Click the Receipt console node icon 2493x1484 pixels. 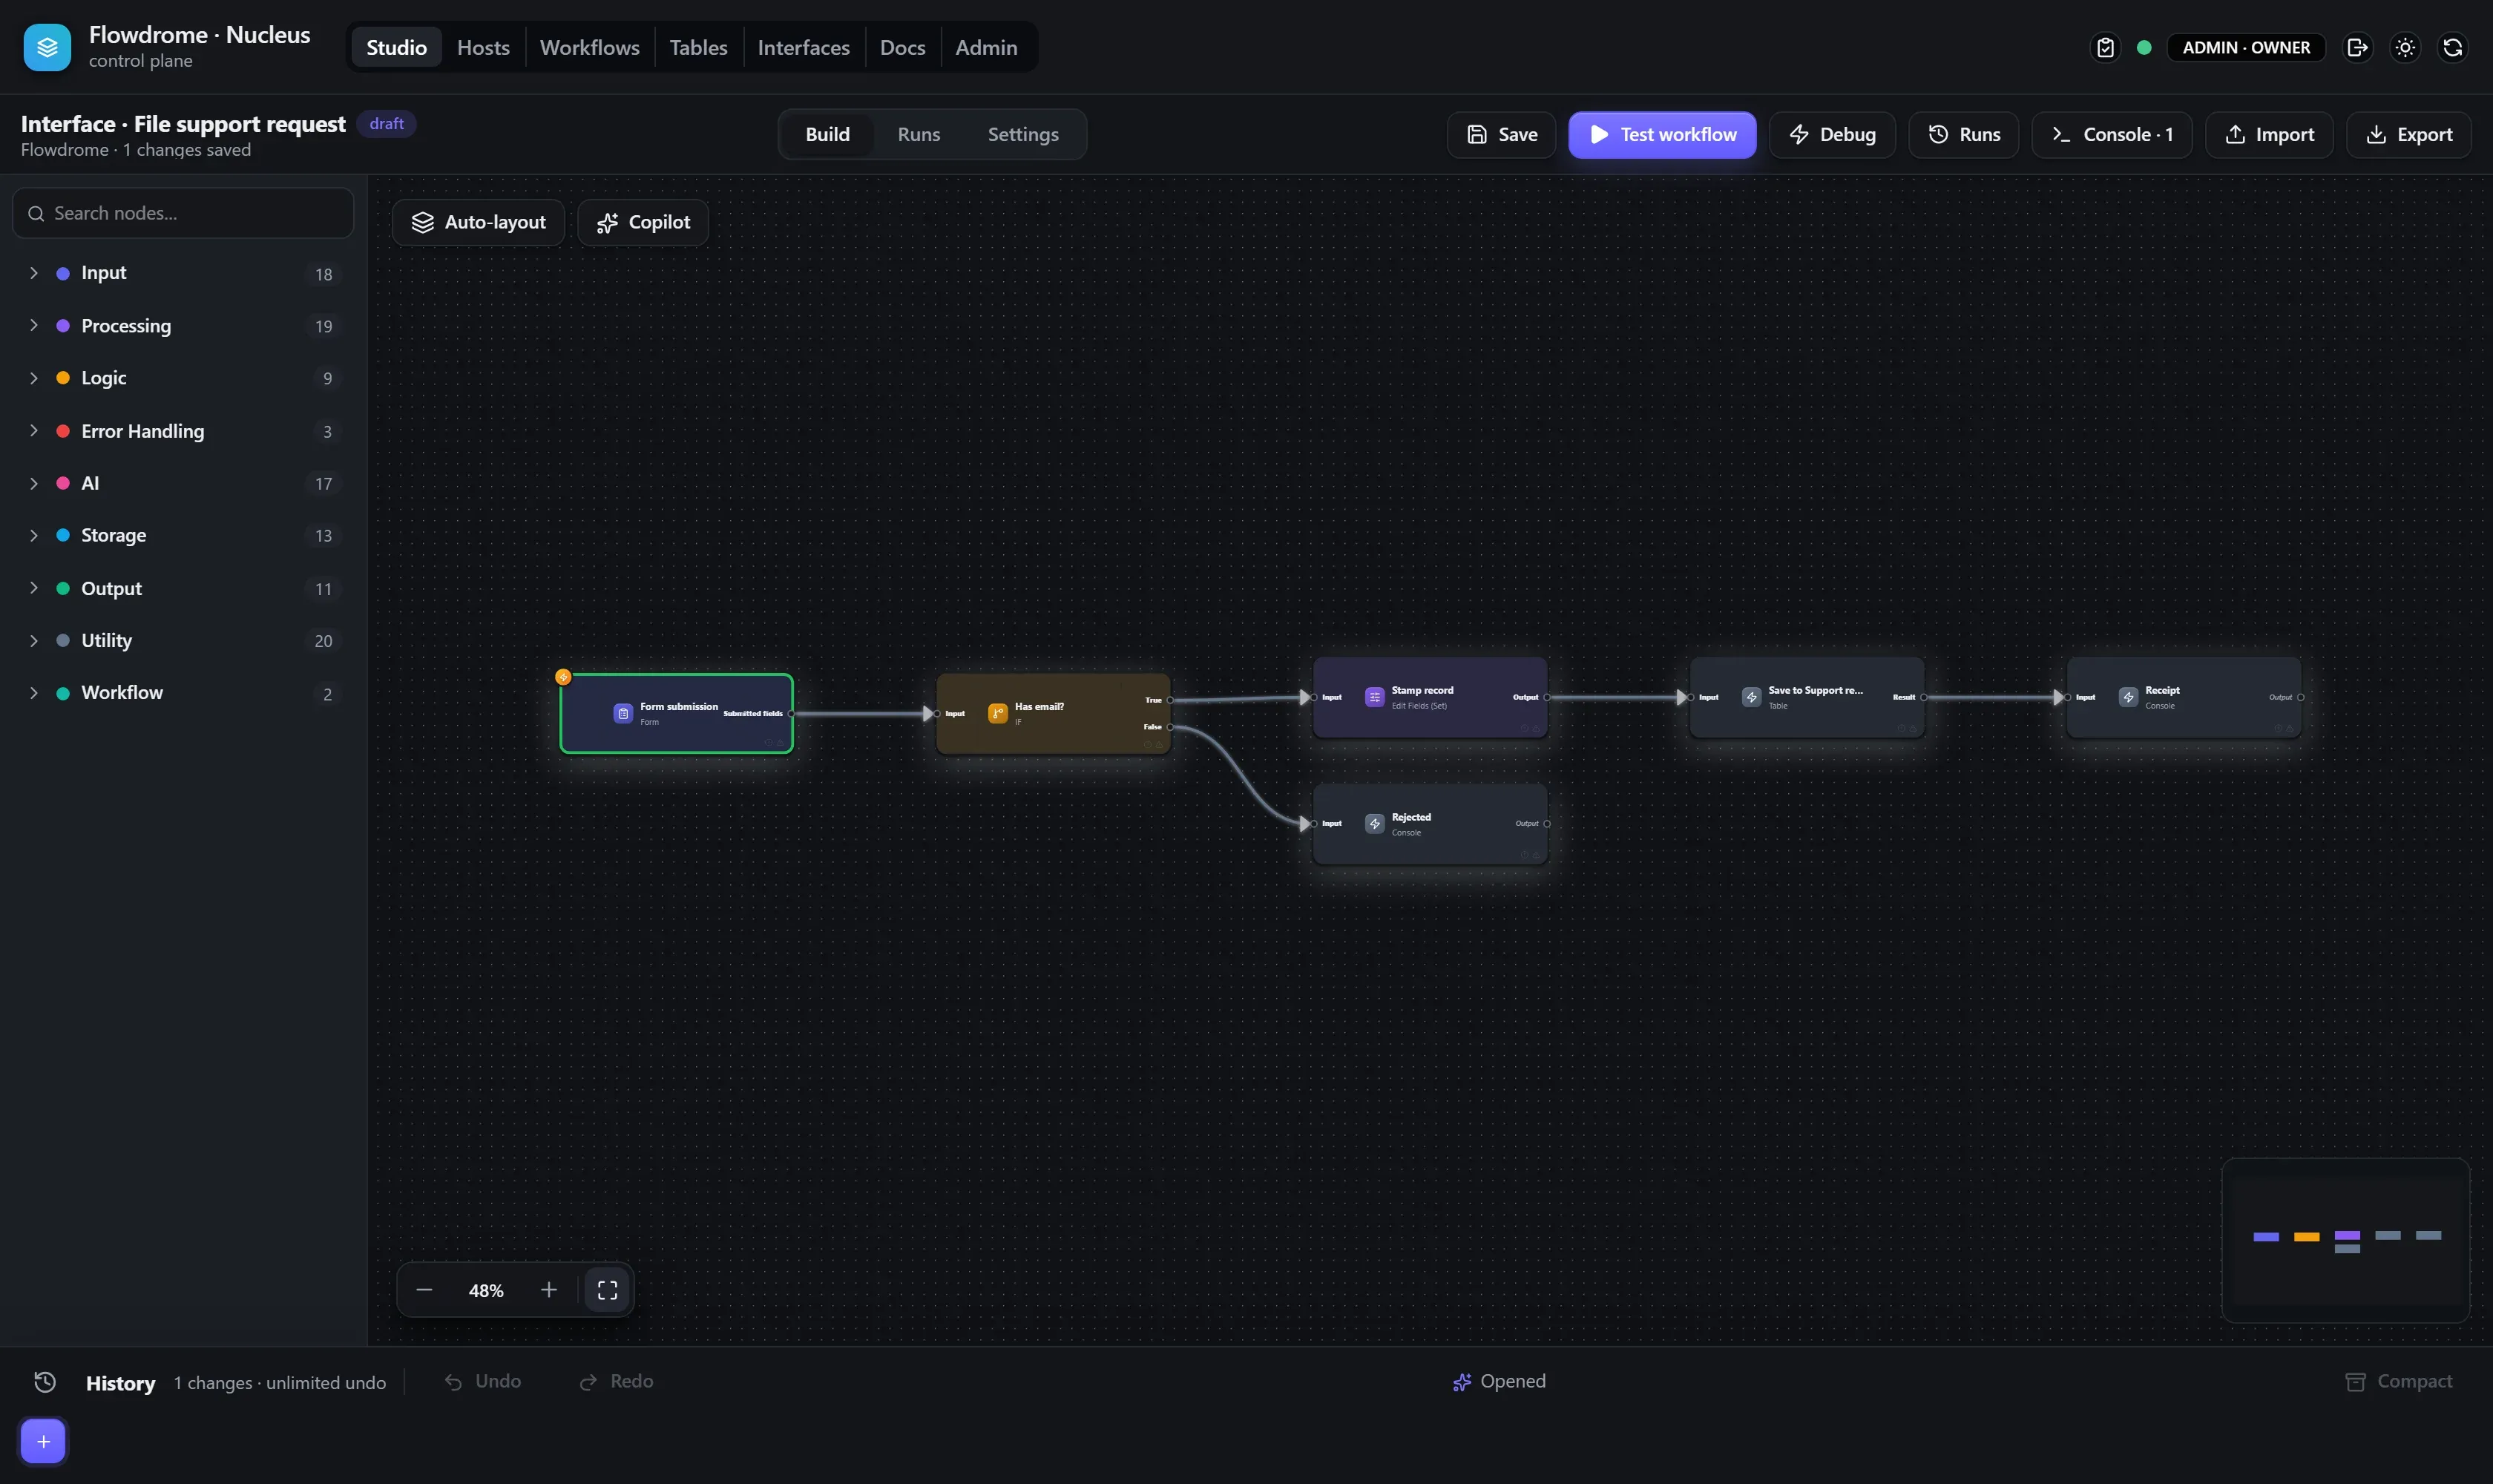point(2129,697)
